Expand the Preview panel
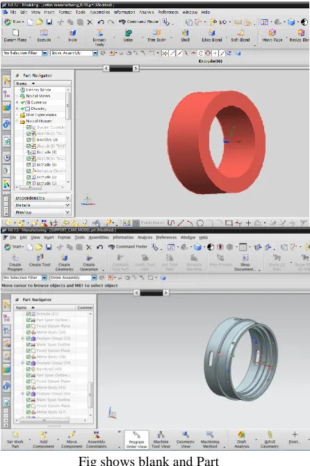Image resolution: width=310 pixels, height=466 pixels. [43, 212]
